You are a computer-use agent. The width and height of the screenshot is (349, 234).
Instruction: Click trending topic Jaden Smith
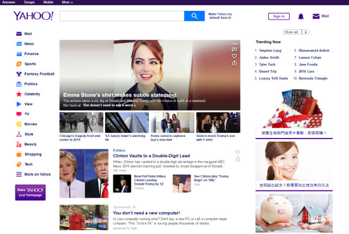(x=269, y=57)
